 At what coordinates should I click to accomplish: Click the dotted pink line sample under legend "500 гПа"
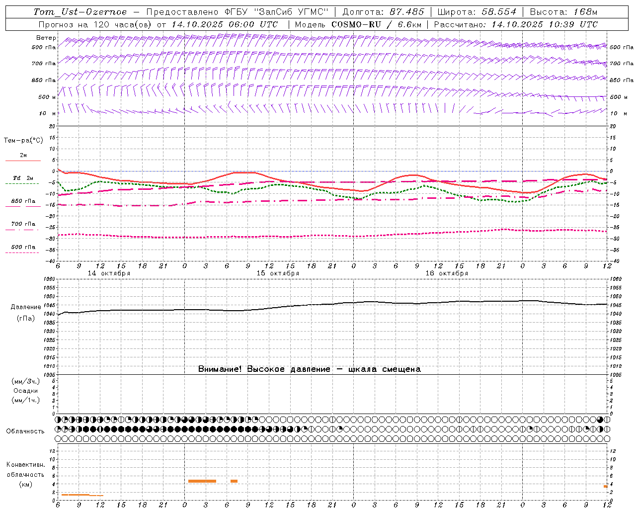22,253
